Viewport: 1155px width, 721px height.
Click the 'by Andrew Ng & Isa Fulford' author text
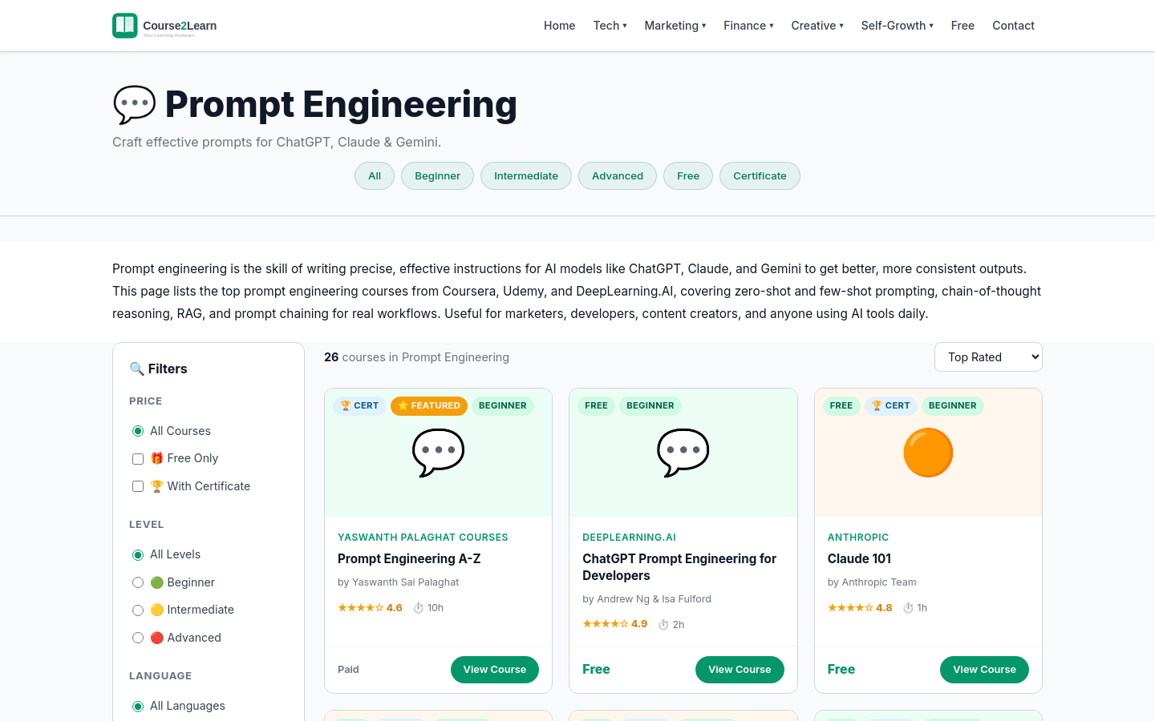[x=646, y=599]
